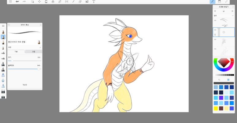Select the shapes draw style tool
237x123 pixels.
80,2
